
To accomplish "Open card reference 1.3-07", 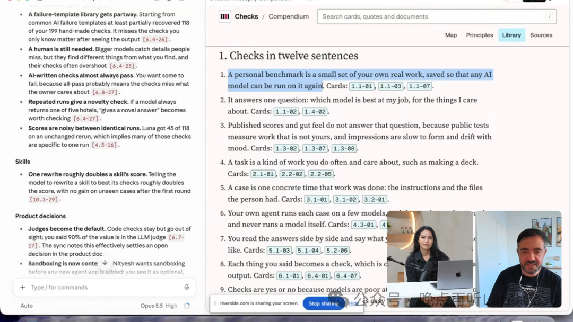I will coord(315,148).
